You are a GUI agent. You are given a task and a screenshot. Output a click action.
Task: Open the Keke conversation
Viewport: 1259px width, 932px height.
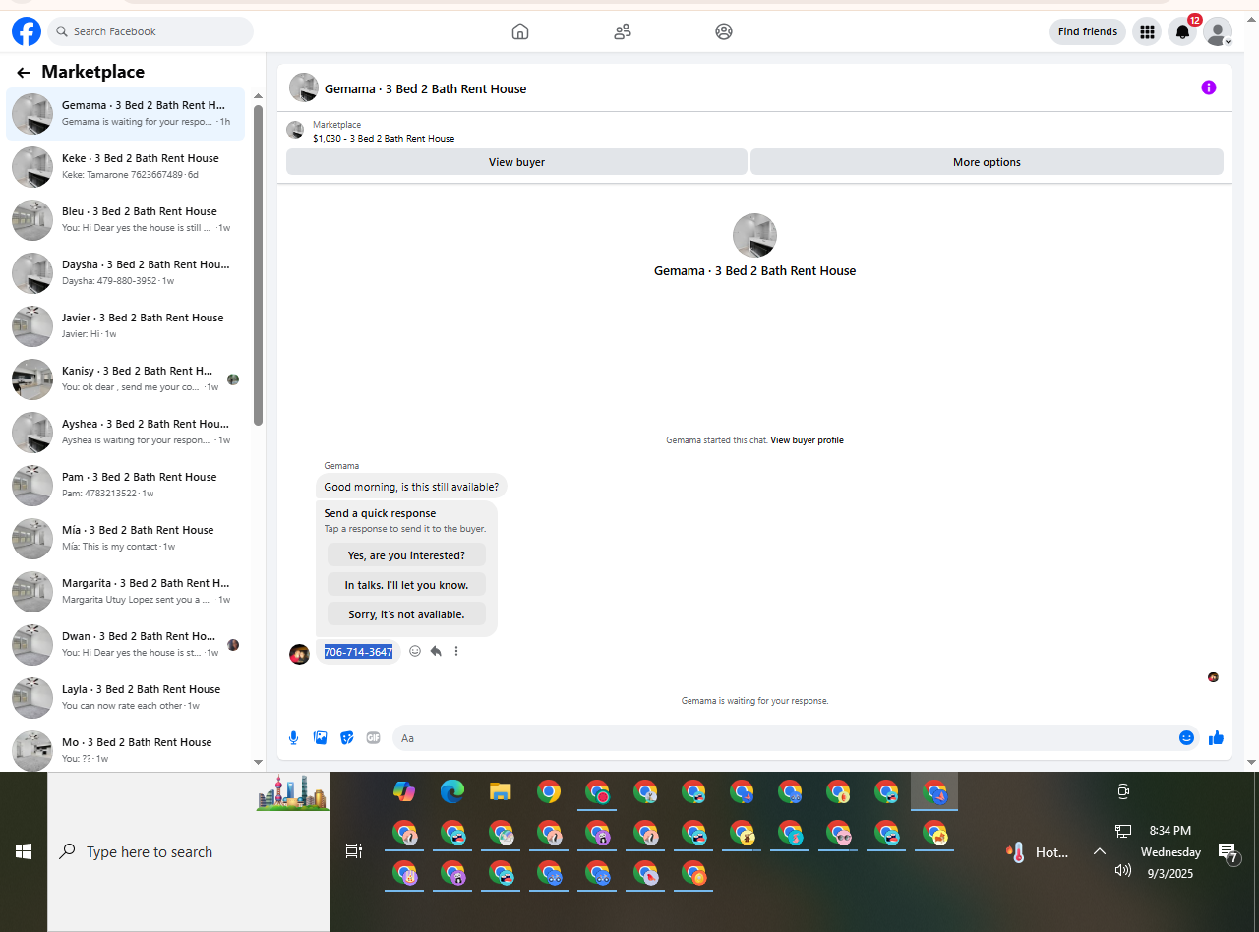126,167
